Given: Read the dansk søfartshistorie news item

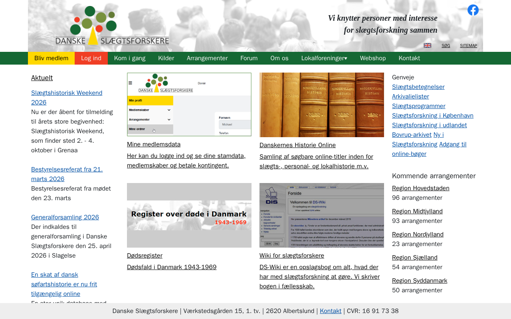Looking at the screenshot, I should [x=64, y=284].
